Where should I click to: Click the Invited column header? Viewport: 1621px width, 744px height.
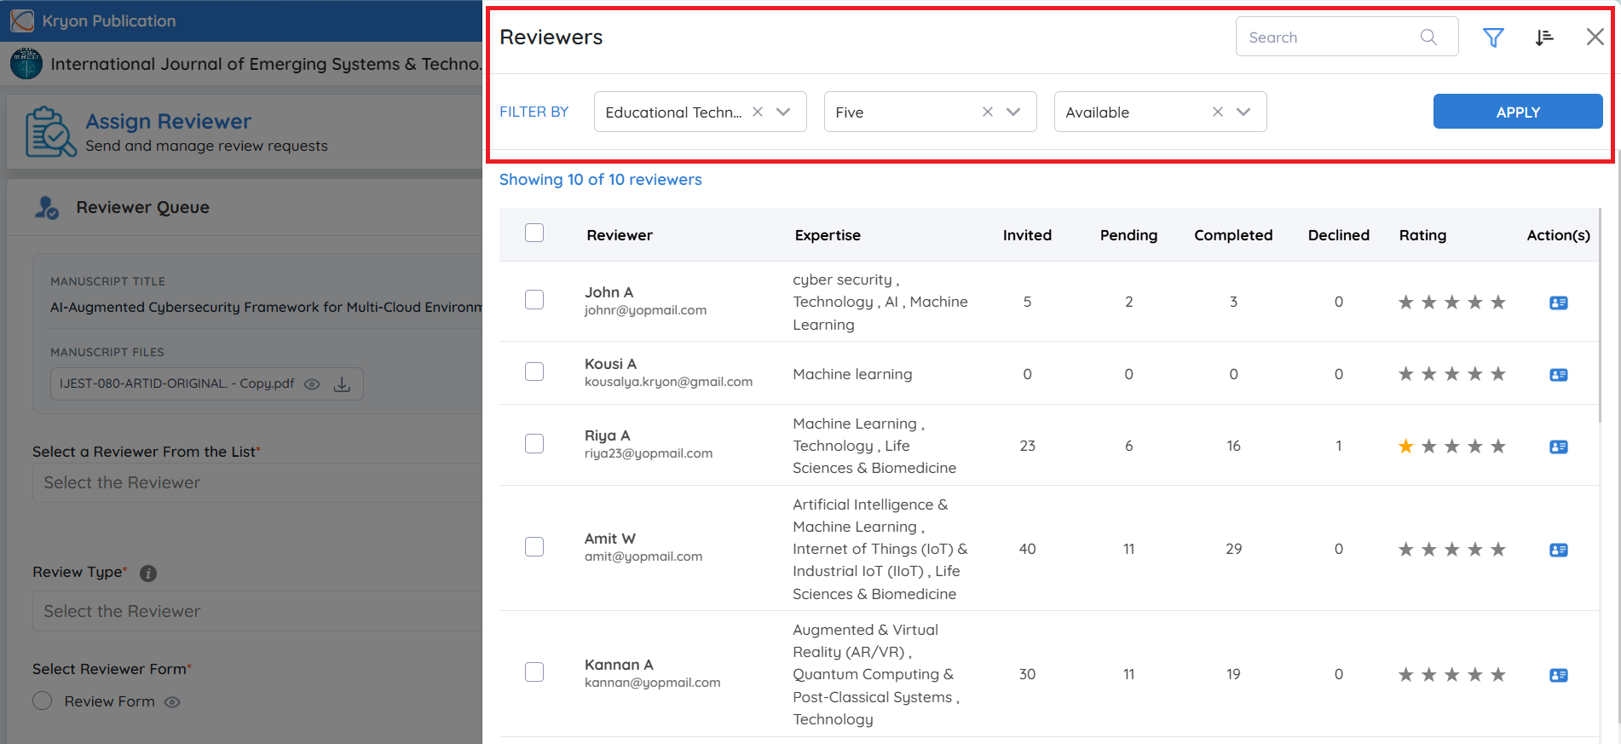coord(1027,235)
